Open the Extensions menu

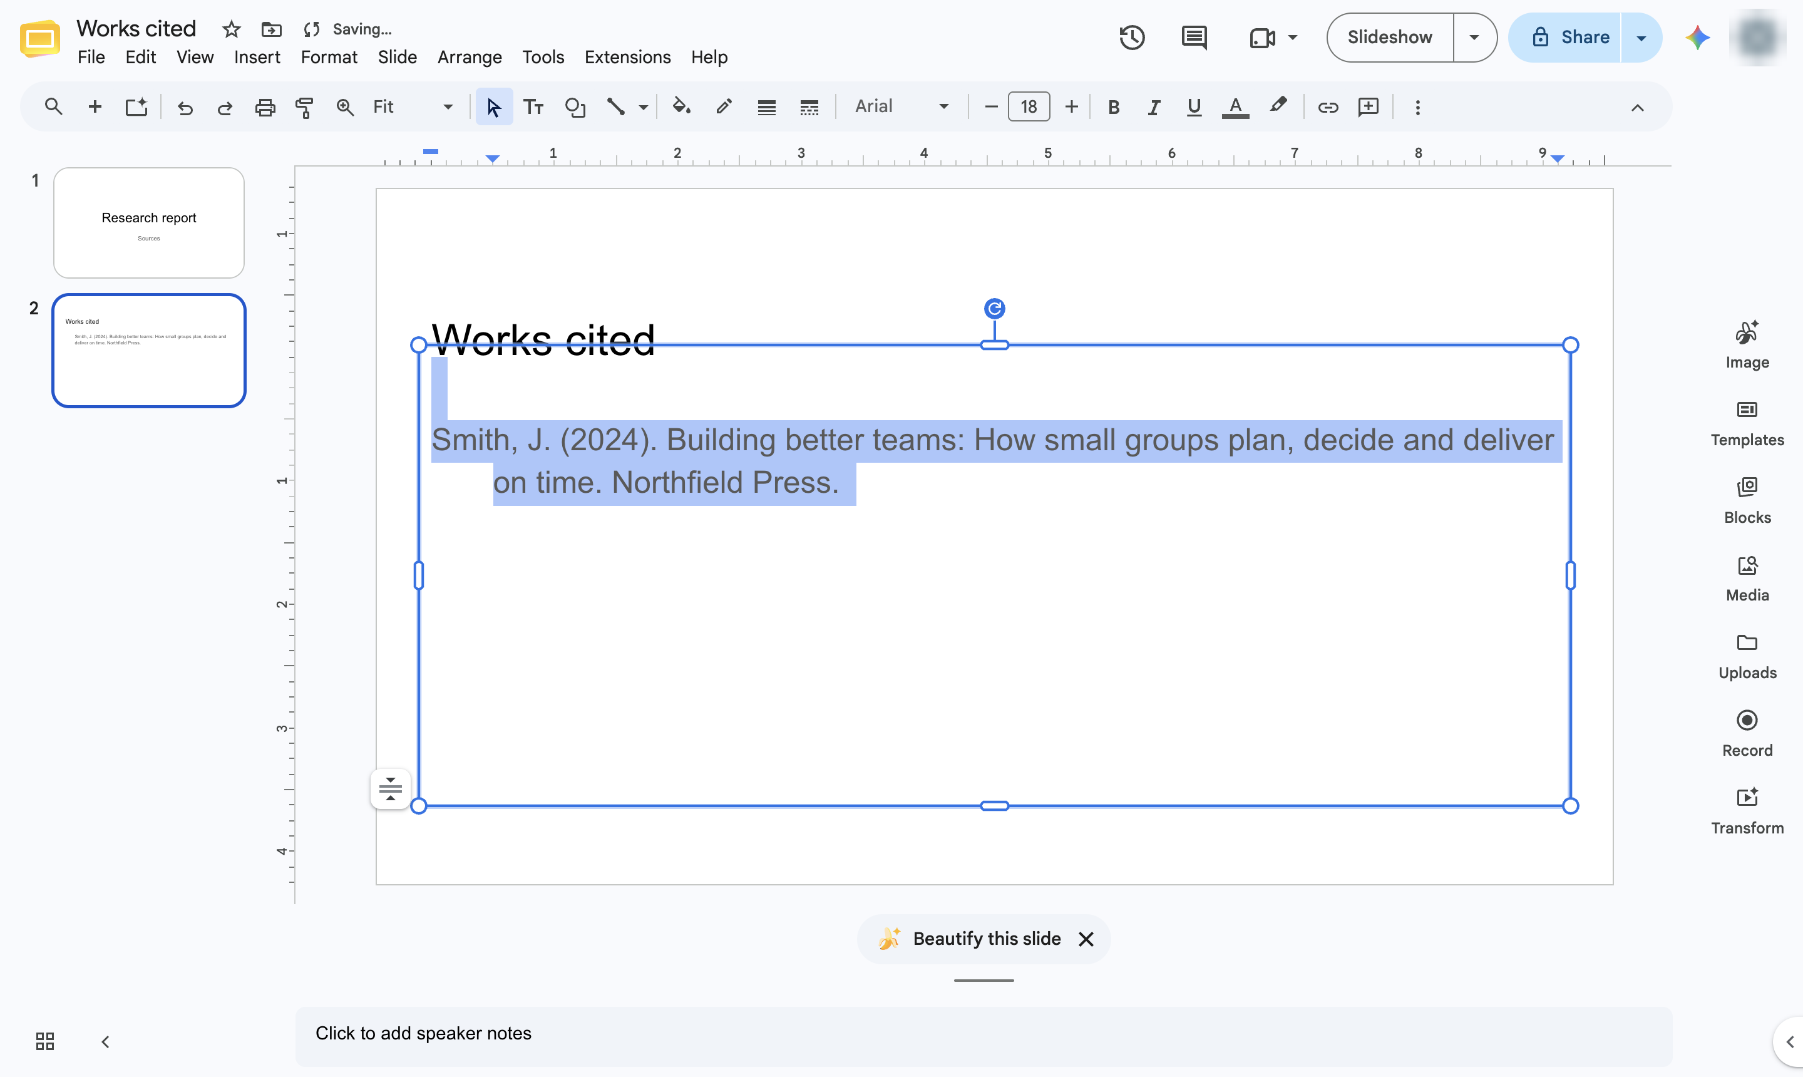tap(627, 56)
